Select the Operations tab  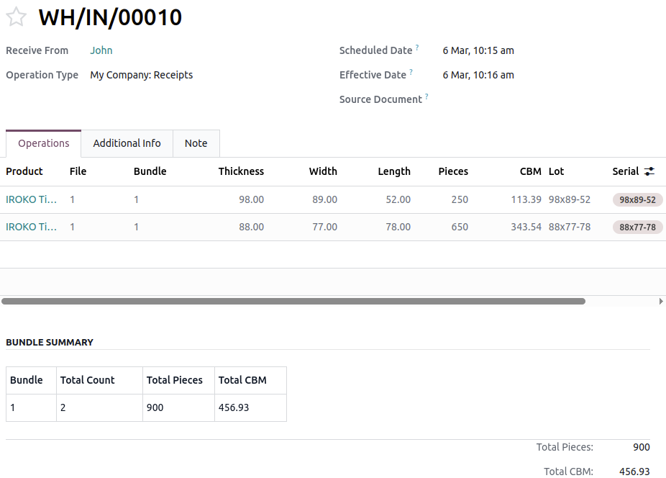[x=43, y=143]
